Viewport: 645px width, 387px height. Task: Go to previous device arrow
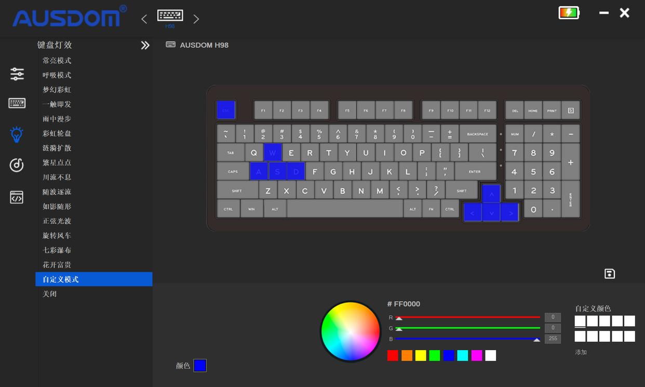click(144, 19)
